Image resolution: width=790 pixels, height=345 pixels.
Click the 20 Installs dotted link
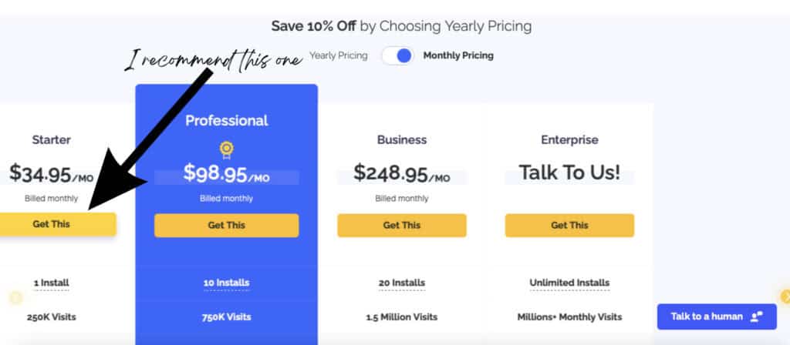(x=401, y=283)
